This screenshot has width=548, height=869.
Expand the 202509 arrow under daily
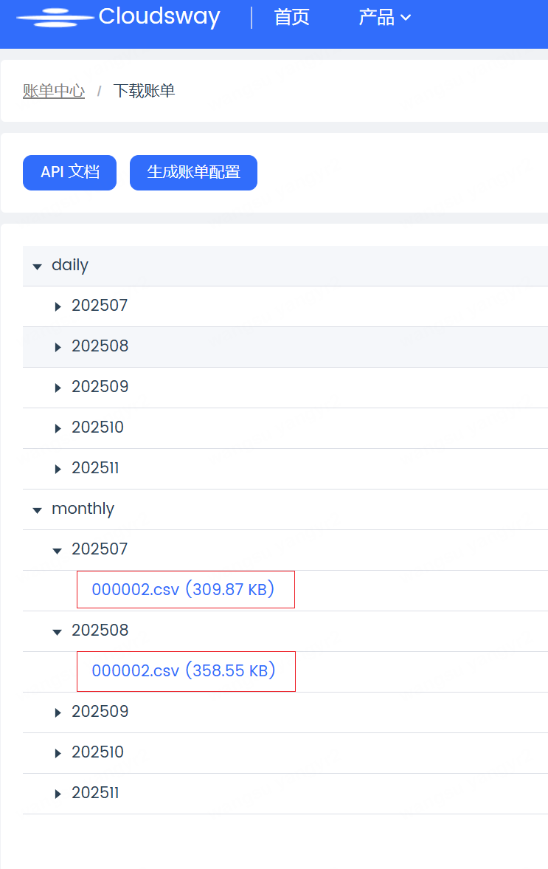tap(58, 388)
